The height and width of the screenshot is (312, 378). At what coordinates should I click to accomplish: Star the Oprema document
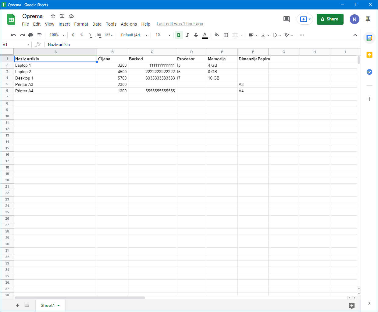[x=53, y=16]
